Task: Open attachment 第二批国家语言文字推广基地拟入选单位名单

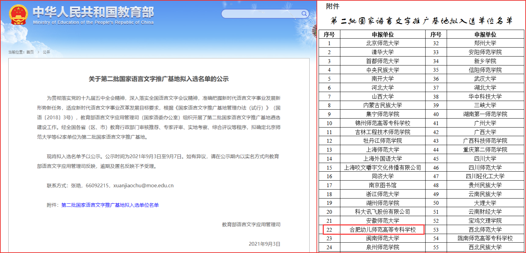Action: (x=110, y=205)
